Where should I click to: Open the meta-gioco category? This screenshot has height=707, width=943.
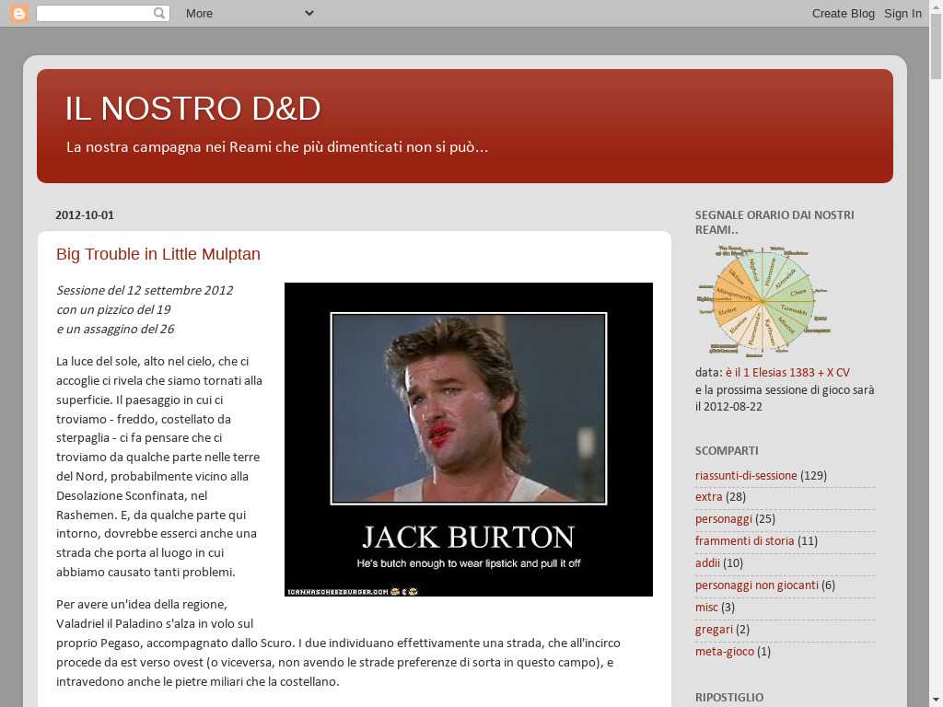pyautogui.click(x=724, y=652)
